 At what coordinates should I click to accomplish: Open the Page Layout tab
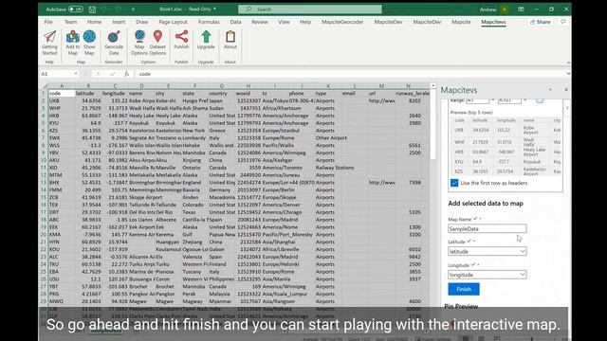point(173,22)
